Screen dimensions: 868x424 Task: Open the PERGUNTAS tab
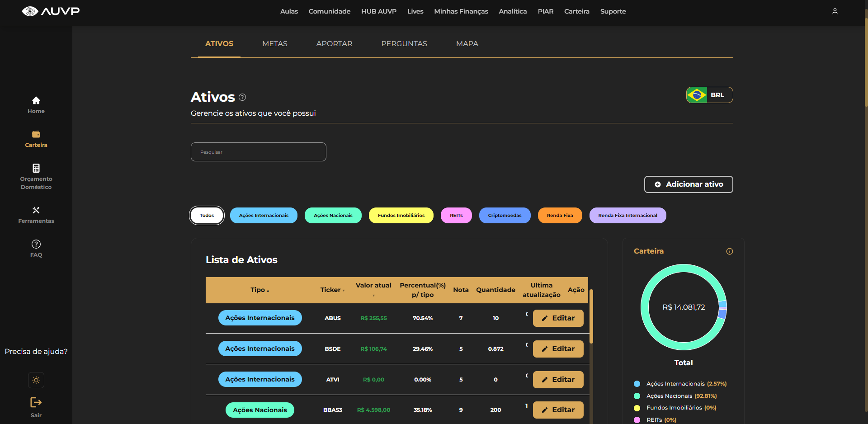[x=404, y=44]
